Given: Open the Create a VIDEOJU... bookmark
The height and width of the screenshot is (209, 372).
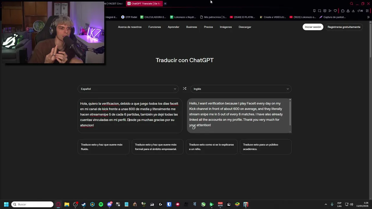Looking at the screenshot, I should pos(273,17).
